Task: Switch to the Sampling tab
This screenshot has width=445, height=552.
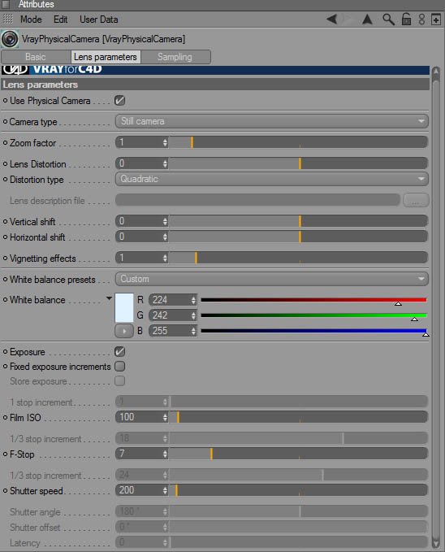Action: (x=175, y=57)
